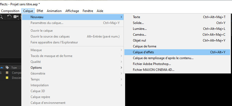Expand the Temps submenu

click(73, 79)
